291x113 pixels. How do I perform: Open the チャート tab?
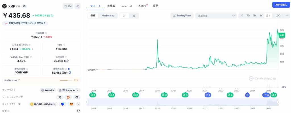(x=95, y=6)
